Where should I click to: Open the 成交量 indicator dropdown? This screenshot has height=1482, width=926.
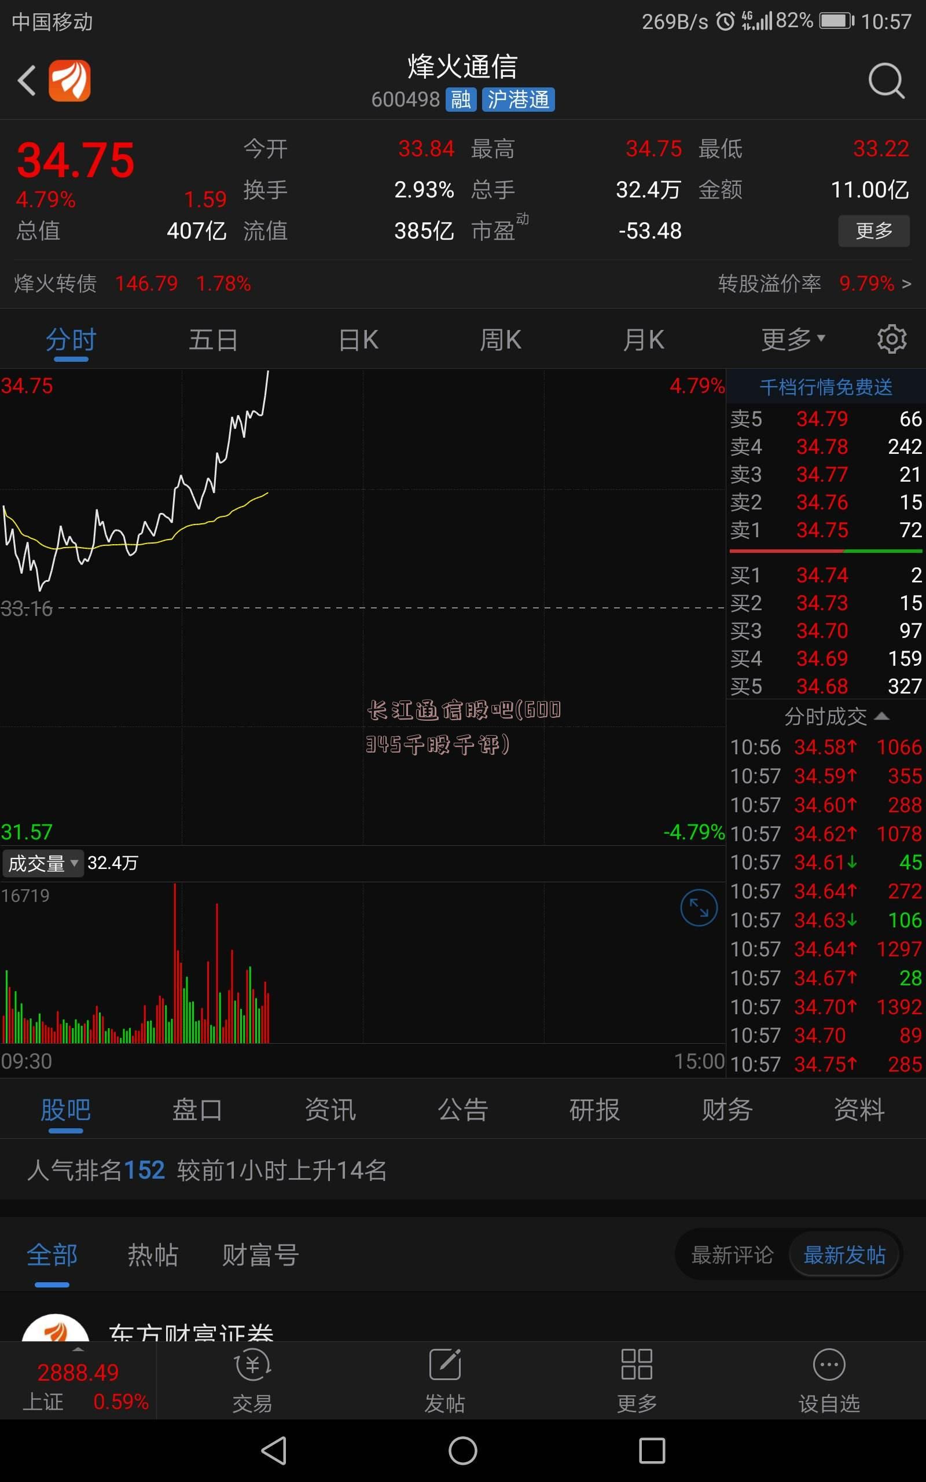click(x=42, y=863)
